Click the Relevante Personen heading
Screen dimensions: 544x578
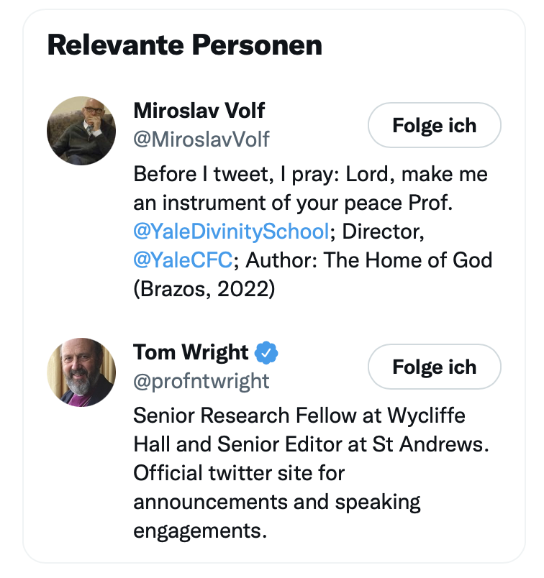184,45
